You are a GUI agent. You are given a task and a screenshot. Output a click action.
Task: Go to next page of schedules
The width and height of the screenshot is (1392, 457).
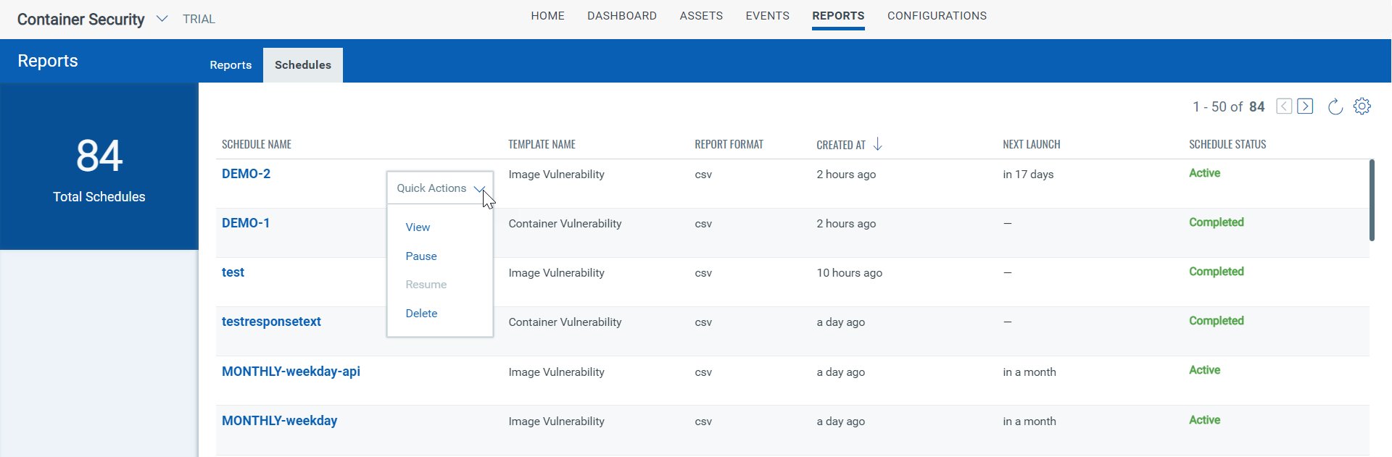point(1305,106)
